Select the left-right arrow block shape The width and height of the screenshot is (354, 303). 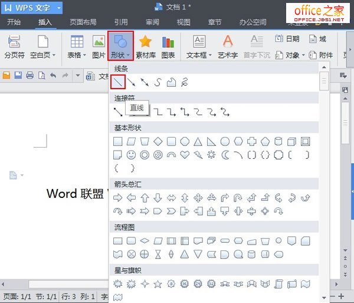click(171, 198)
